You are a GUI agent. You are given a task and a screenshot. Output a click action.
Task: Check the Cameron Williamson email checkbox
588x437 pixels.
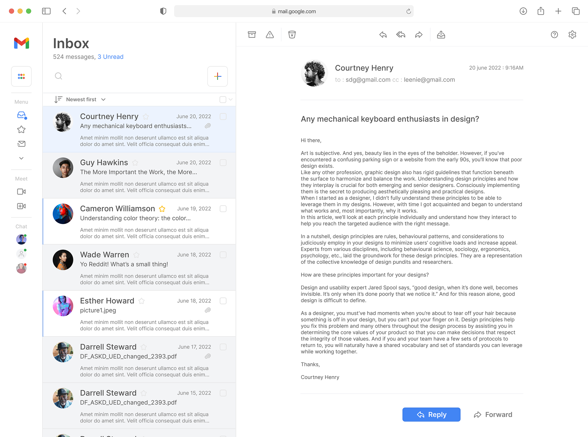point(223,209)
